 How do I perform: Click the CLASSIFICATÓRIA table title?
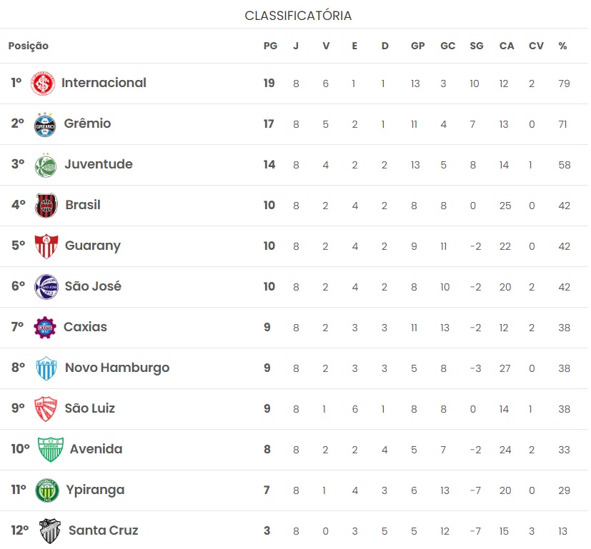point(298,16)
